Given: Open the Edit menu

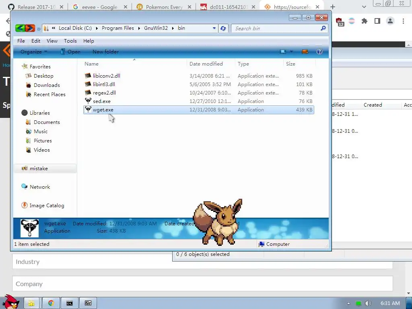Looking at the screenshot, I should (x=36, y=41).
